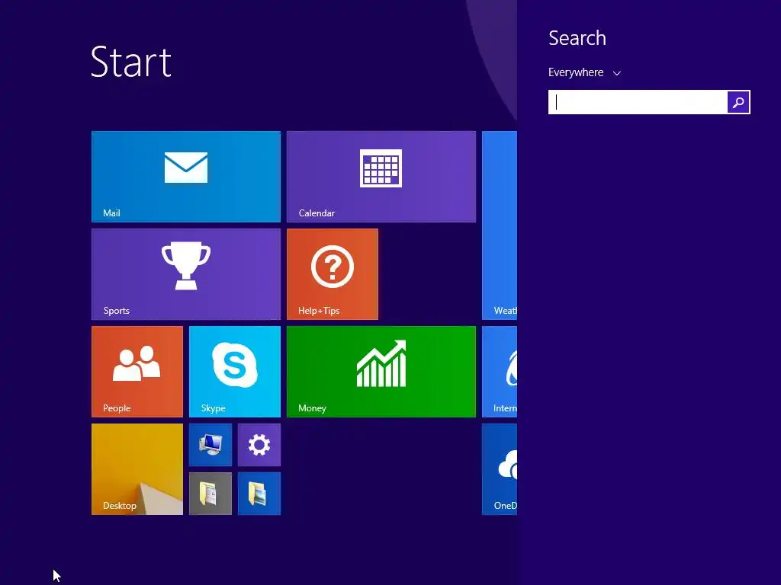This screenshot has height=585, width=781.
Task: Open the Money tile
Action: pos(381,372)
